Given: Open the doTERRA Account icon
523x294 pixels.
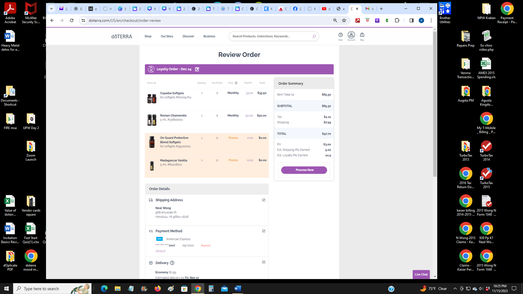Looking at the screenshot, I should (x=351, y=36).
